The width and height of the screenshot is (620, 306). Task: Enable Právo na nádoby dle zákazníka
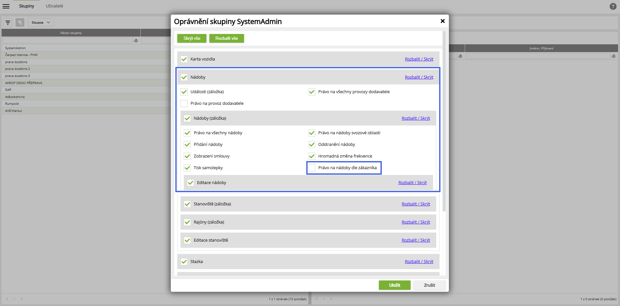[x=312, y=168]
